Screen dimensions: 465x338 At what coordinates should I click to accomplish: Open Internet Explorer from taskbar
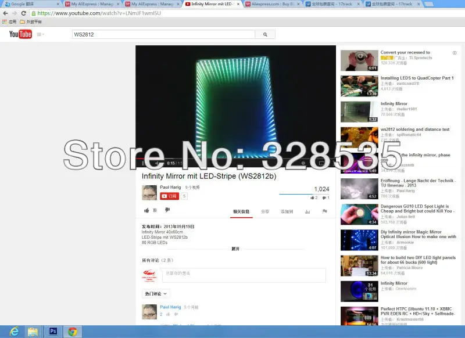pyautogui.click(x=13, y=332)
